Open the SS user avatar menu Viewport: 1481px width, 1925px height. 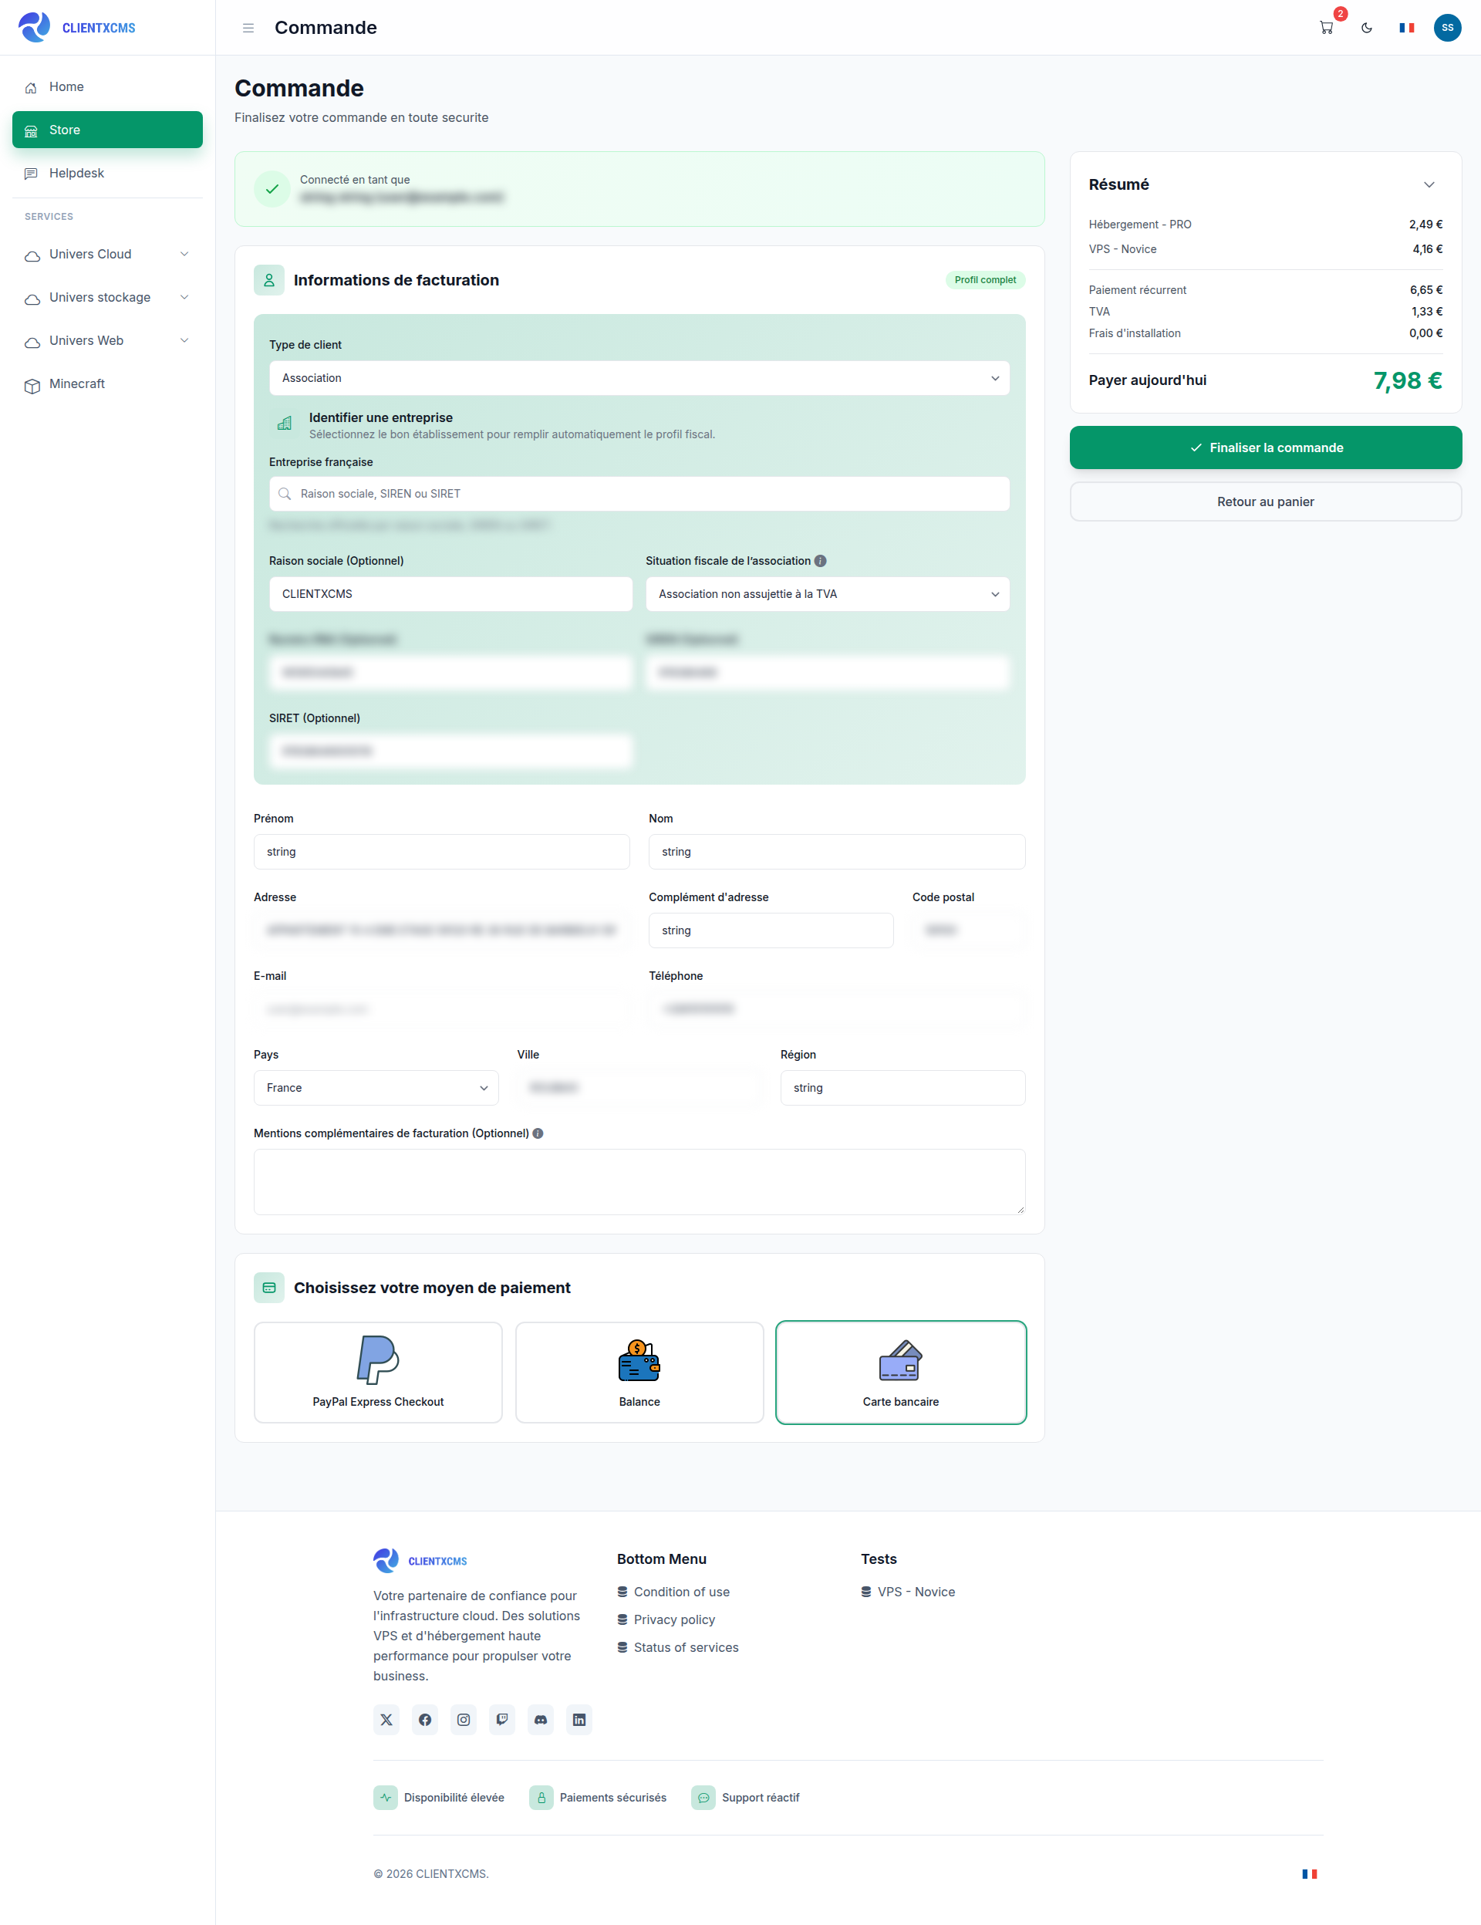(1448, 27)
